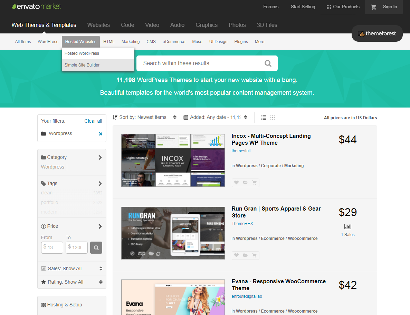The image size is (410, 315).
Task: Add Incox theme to cart icon
Action: click(254, 183)
